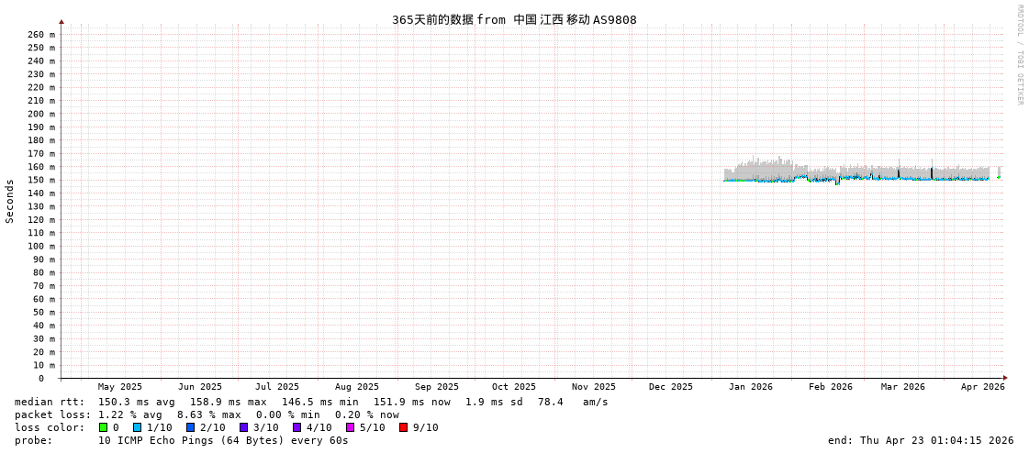Select the Apr 2026 x-axis label

(982, 387)
